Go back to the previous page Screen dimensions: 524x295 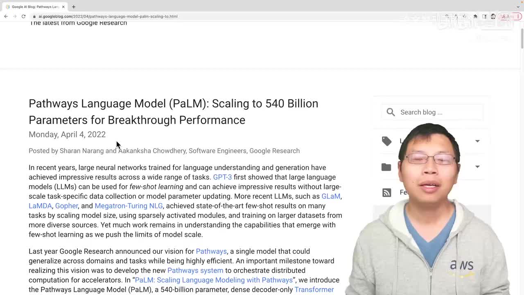6,16
